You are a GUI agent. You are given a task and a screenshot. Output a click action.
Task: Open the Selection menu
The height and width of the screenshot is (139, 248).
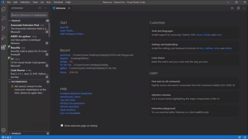click(25, 2)
